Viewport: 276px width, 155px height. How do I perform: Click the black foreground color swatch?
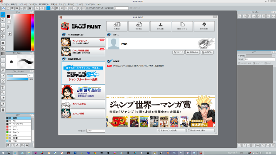coord(8,16)
